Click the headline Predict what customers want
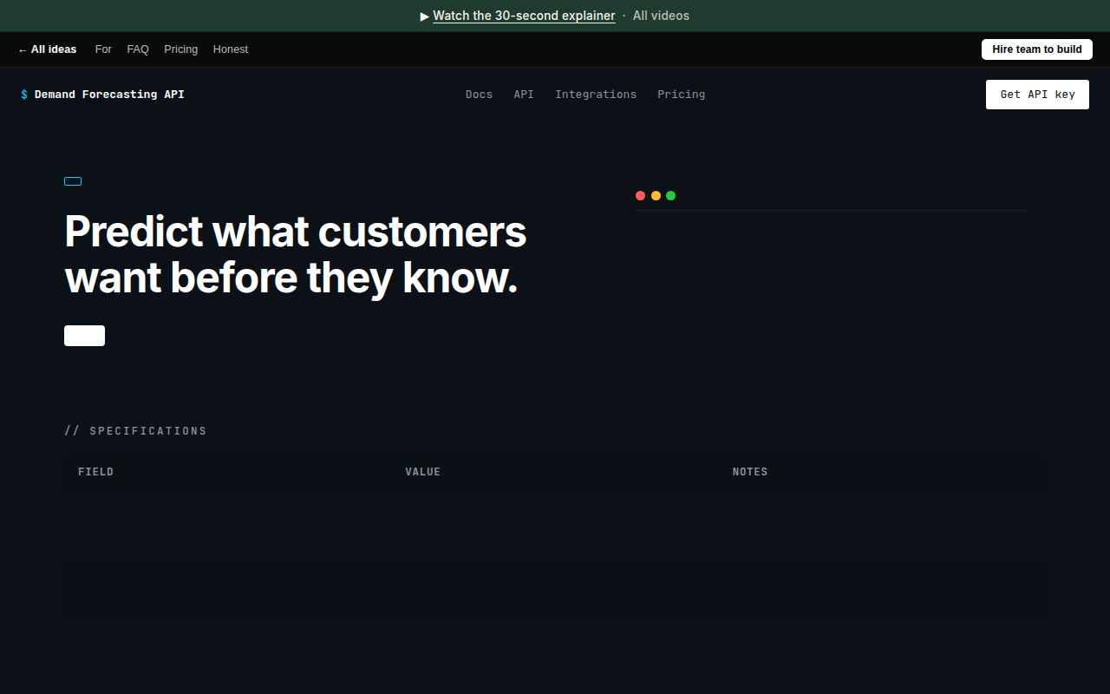Image resolution: width=1110 pixels, height=694 pixels. 295,254
